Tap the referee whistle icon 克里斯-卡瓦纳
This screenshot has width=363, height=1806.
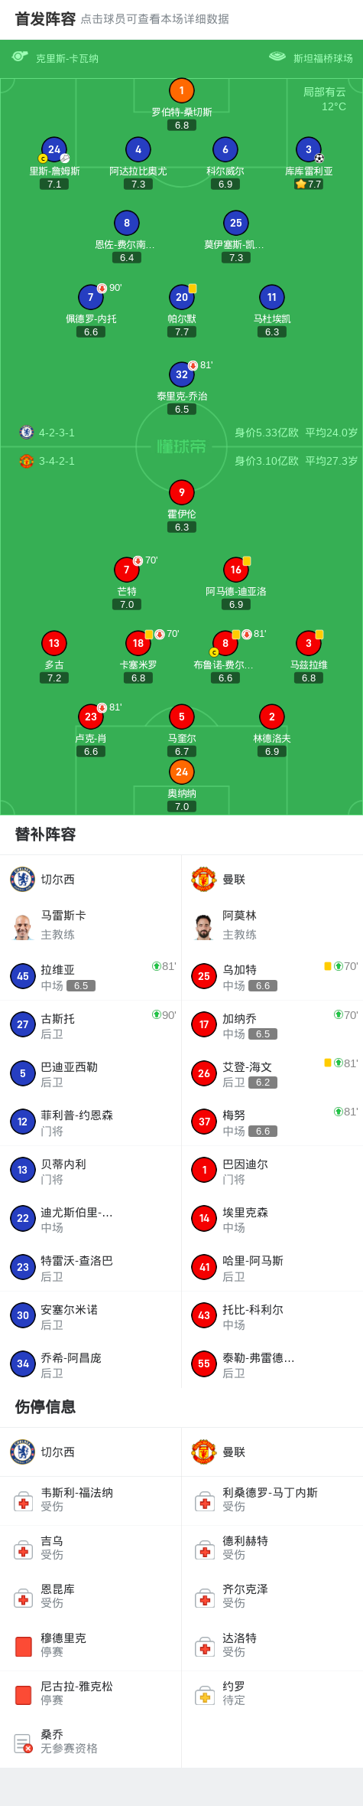point(19,57)
